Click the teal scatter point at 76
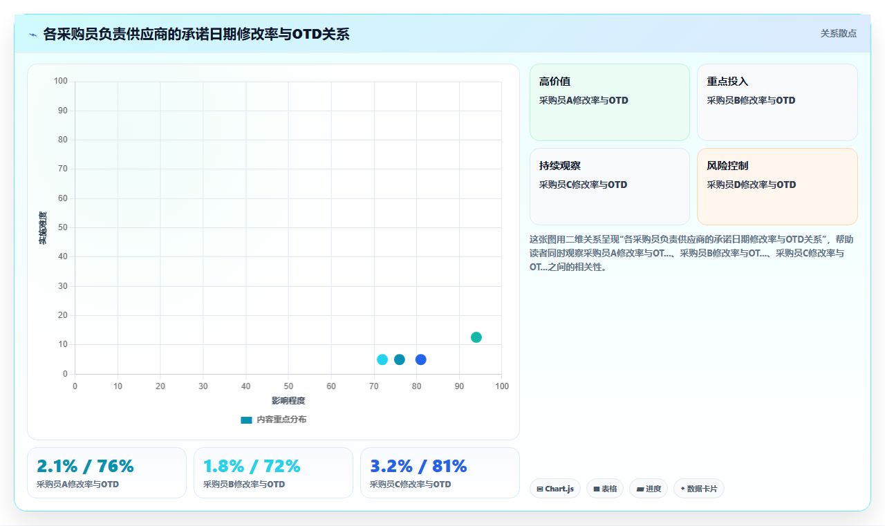 click(x=400, y=359)
